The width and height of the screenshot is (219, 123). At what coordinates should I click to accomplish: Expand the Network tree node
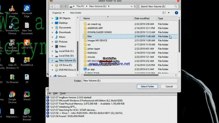click(51, 76)
